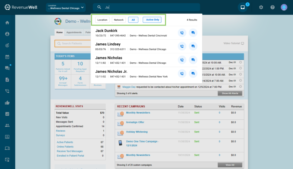This screenshot has width=293, height=169.
Task: Open Demo One Time Campaign link
Action: 142,143
